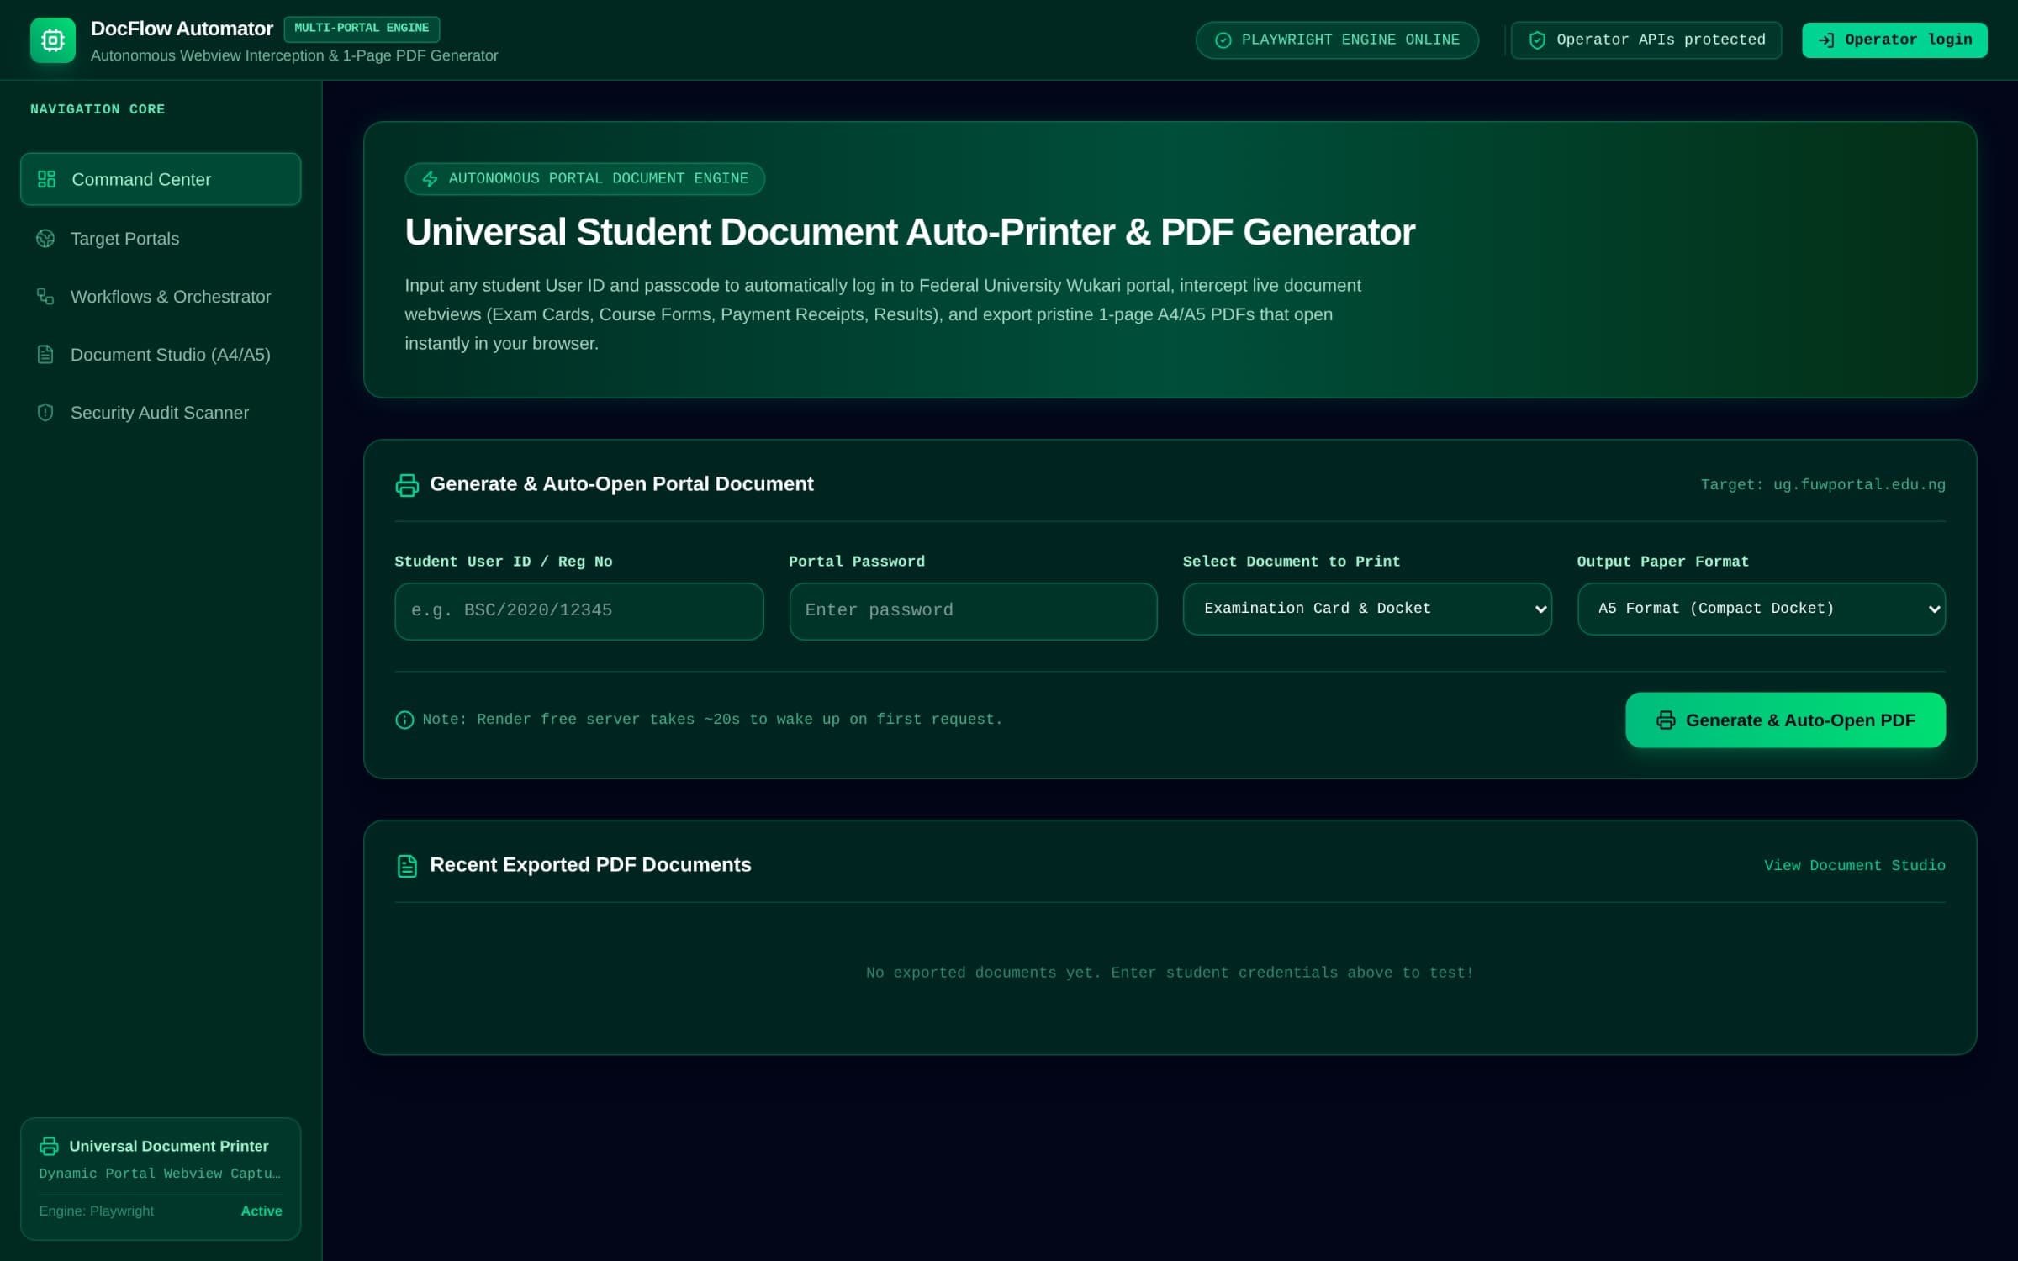Click the Target Portals globe icon

[45, 239]
